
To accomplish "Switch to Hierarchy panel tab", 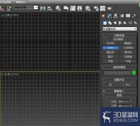I will click(116, 16).
